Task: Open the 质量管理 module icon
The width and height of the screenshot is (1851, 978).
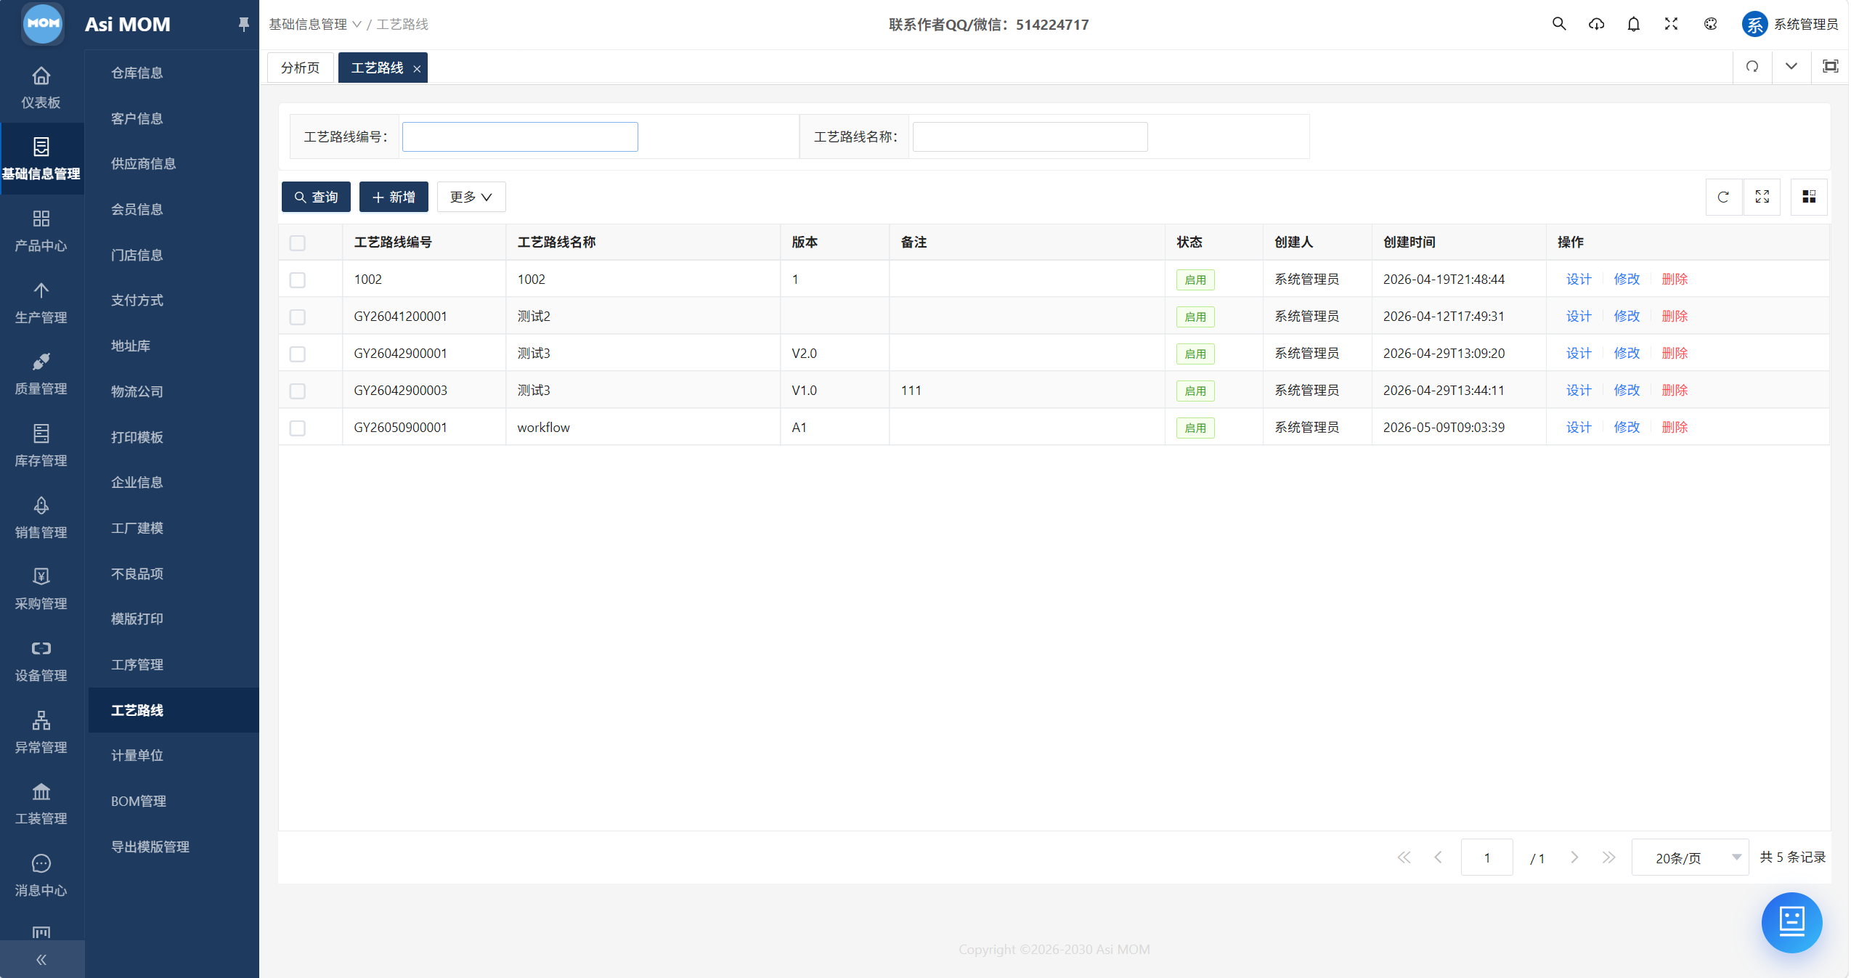Action: (41, 373)
